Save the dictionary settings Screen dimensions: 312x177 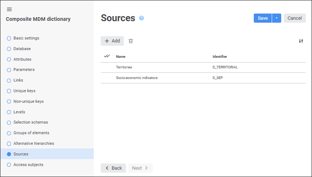263,18
